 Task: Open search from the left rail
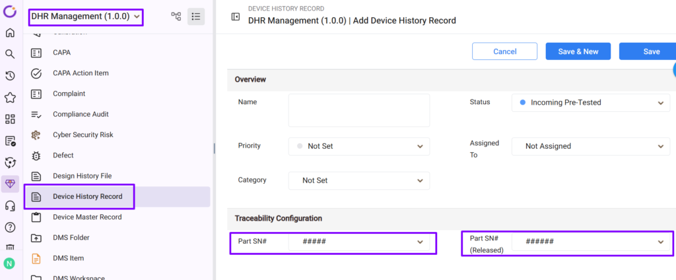(10, 54)
